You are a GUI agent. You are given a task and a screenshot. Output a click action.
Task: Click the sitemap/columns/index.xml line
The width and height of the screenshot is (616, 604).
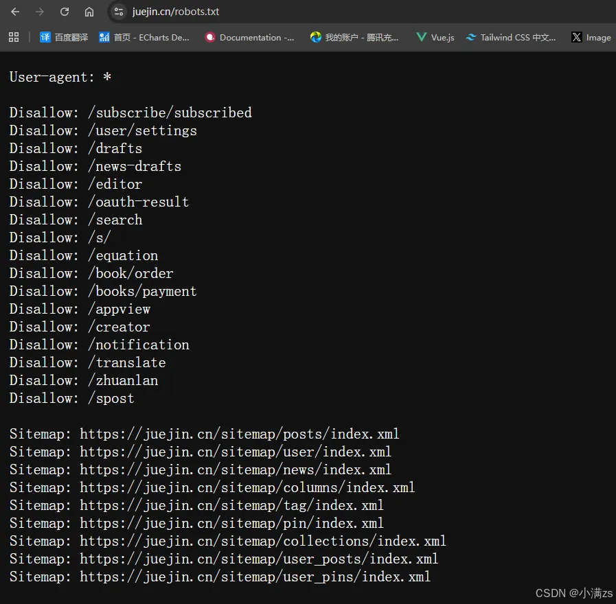point(212,488)
